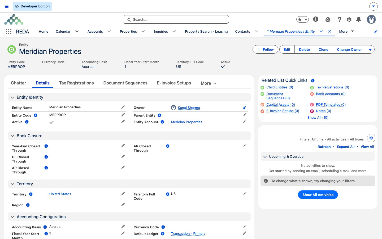This screenshot has width=382, height=239.
Task: Click the Follow button
Action: point(265,50)
